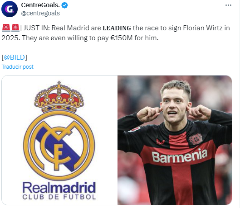Click the CLUB DE FUTBOL caption
240x208 pixels.
pyautogui.click(x=59, y=197)
